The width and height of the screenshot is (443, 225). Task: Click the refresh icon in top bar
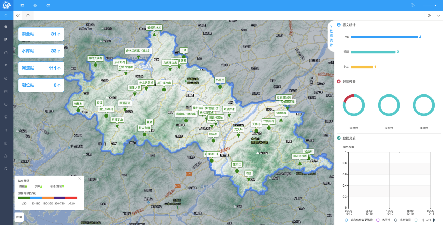click(x=48, y=6)
